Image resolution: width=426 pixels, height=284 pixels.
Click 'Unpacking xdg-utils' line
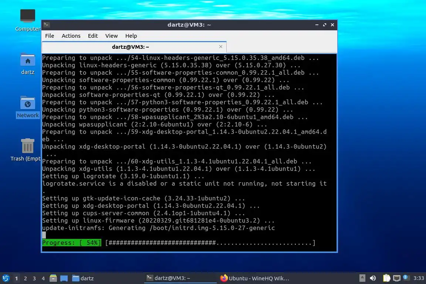(x=179, y=169)
